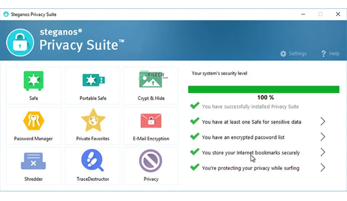The height and width of the screenshot is (201, 347).
Task: Click the green security level bar
Action: click(264, 89)
